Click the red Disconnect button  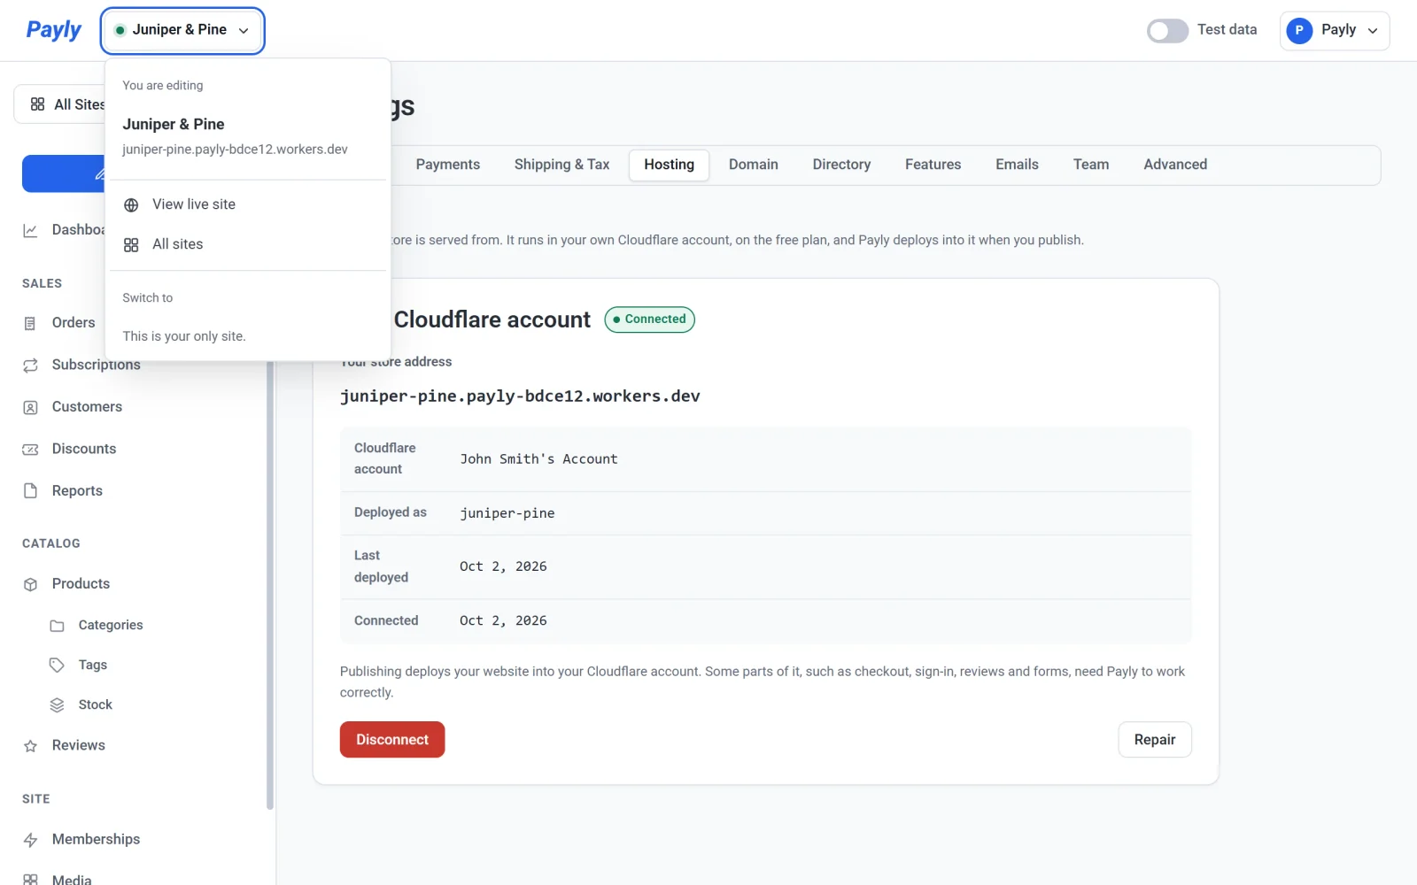(392, 740)
